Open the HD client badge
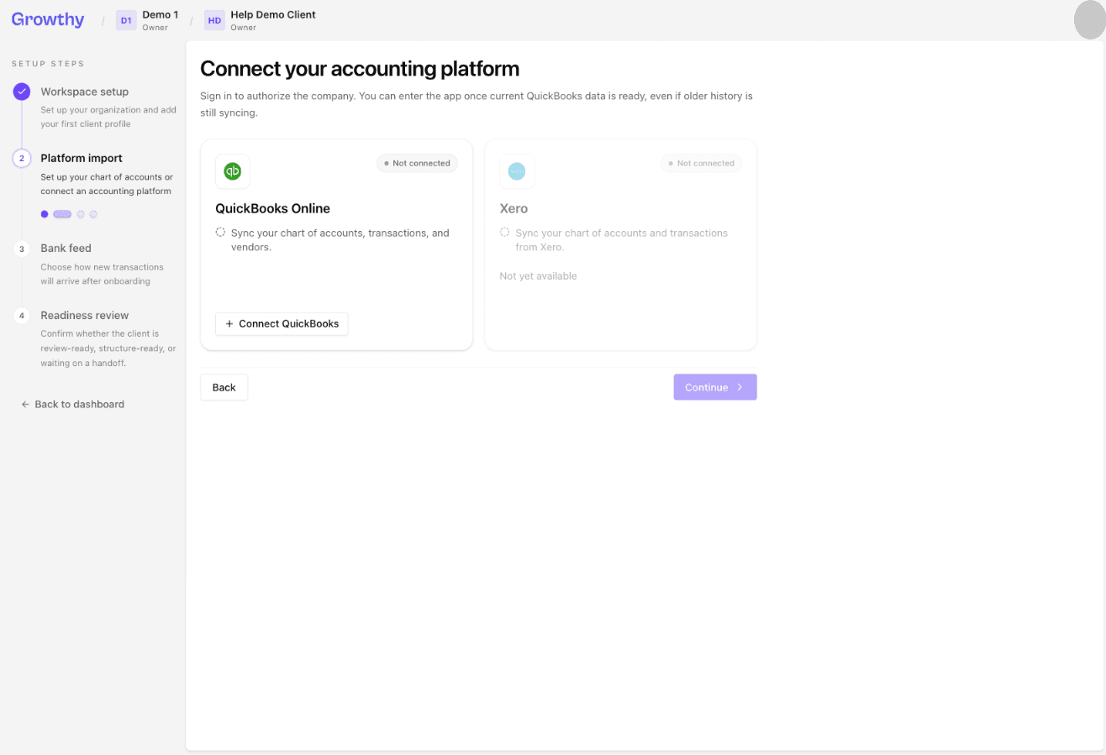Screen dimensions: 1106x755 (214, 20)
